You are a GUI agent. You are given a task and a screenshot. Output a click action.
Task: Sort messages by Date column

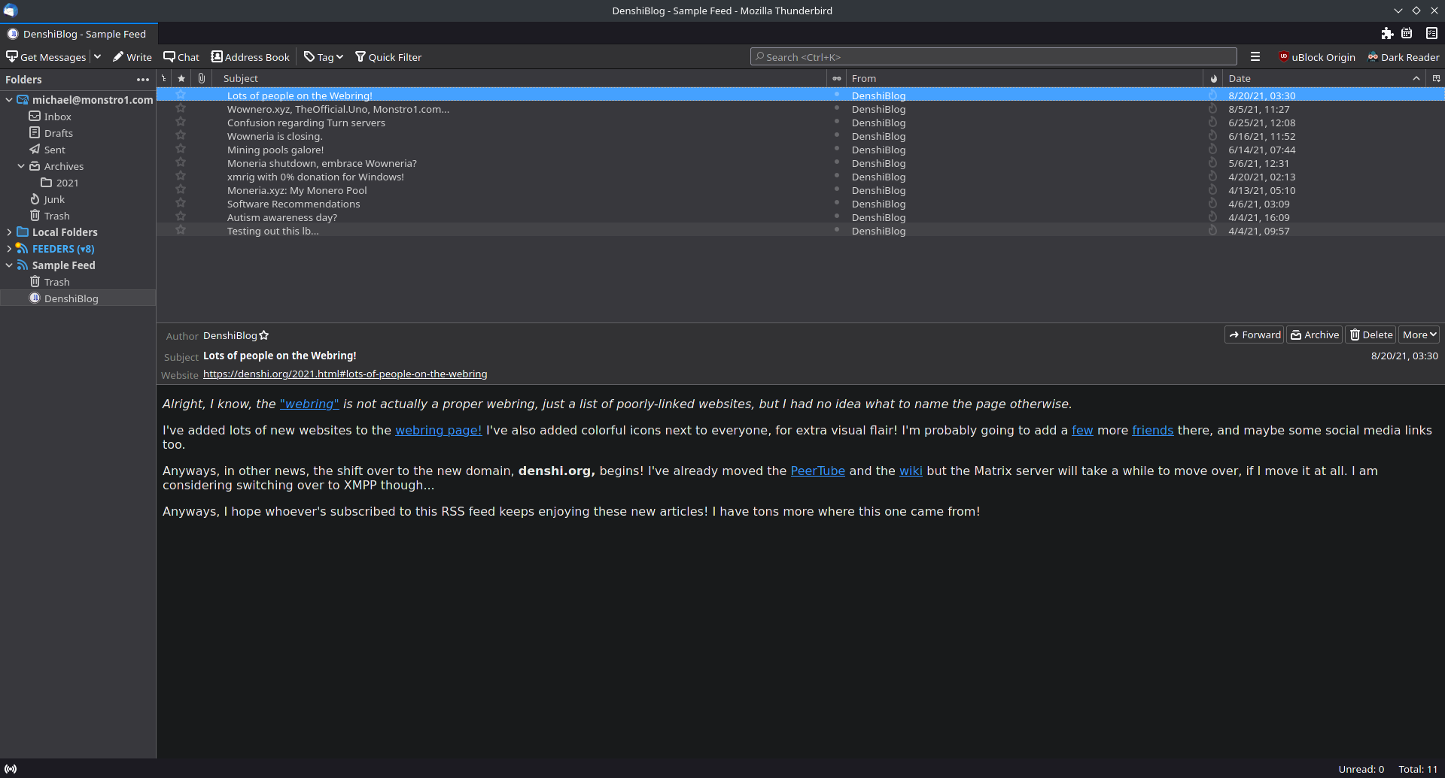coord(1325,78)
